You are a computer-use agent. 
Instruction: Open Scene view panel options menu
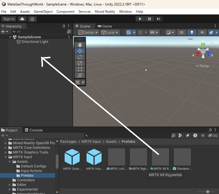(x=215, y=26)
